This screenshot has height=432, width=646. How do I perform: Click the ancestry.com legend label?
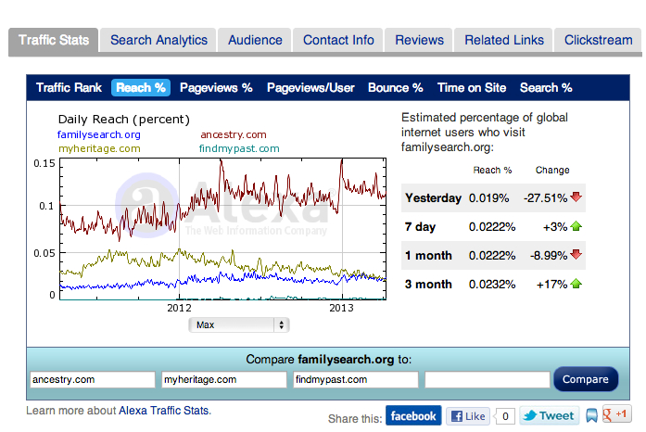234,134
